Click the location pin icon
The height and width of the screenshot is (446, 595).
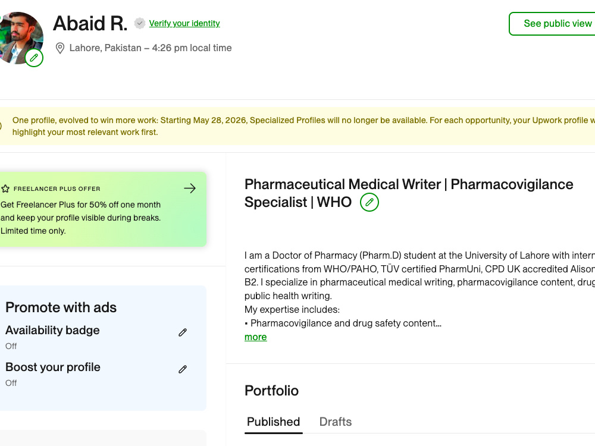60,48
